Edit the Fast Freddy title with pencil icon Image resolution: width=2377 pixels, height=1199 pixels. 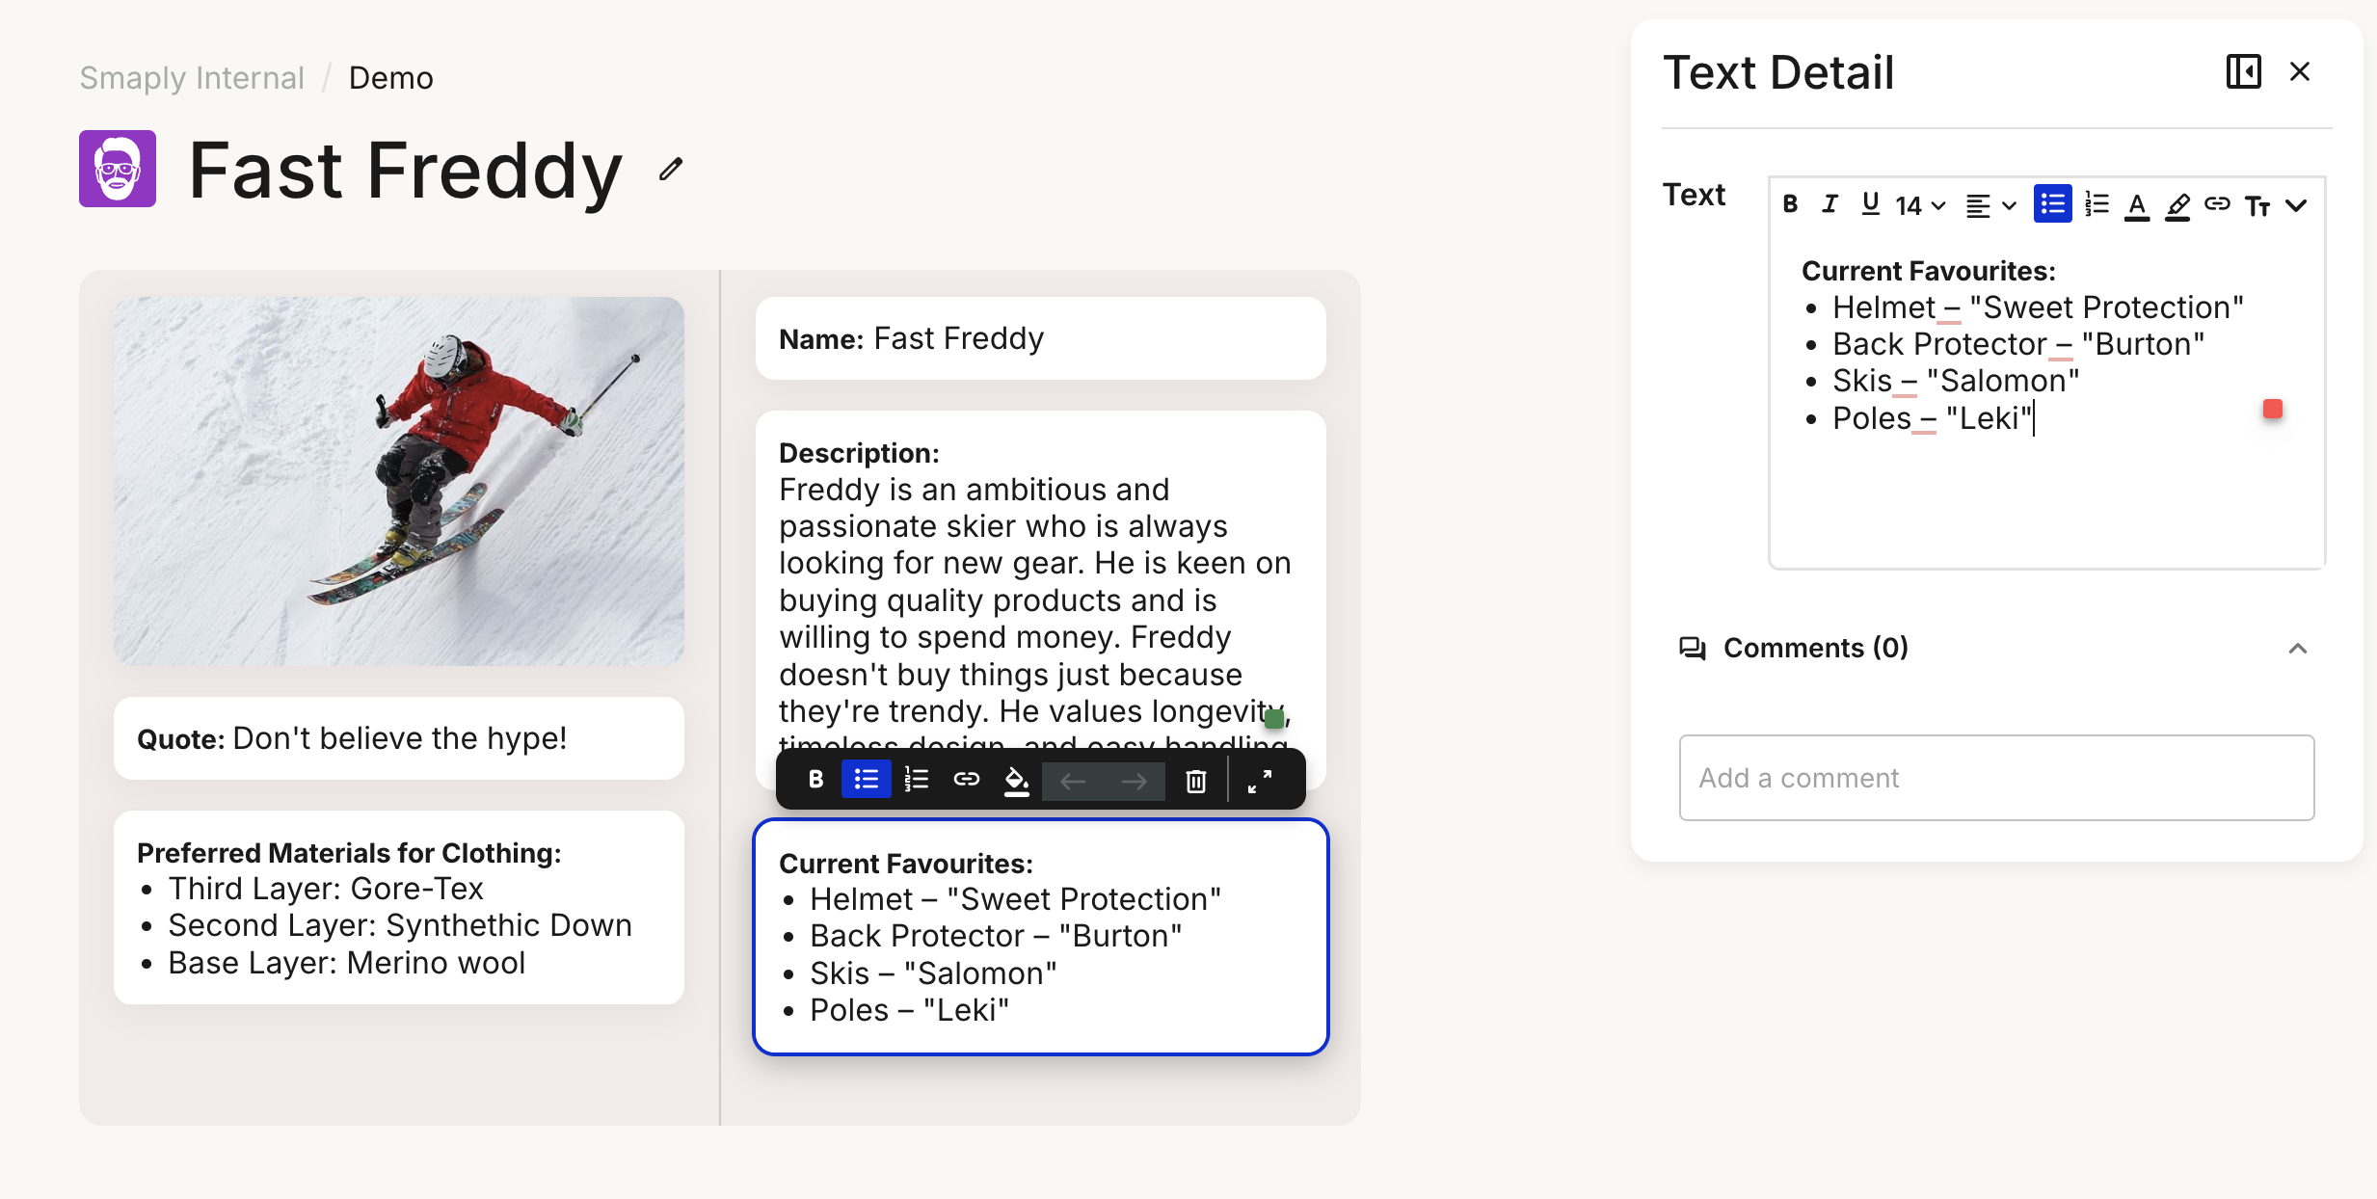670,170
